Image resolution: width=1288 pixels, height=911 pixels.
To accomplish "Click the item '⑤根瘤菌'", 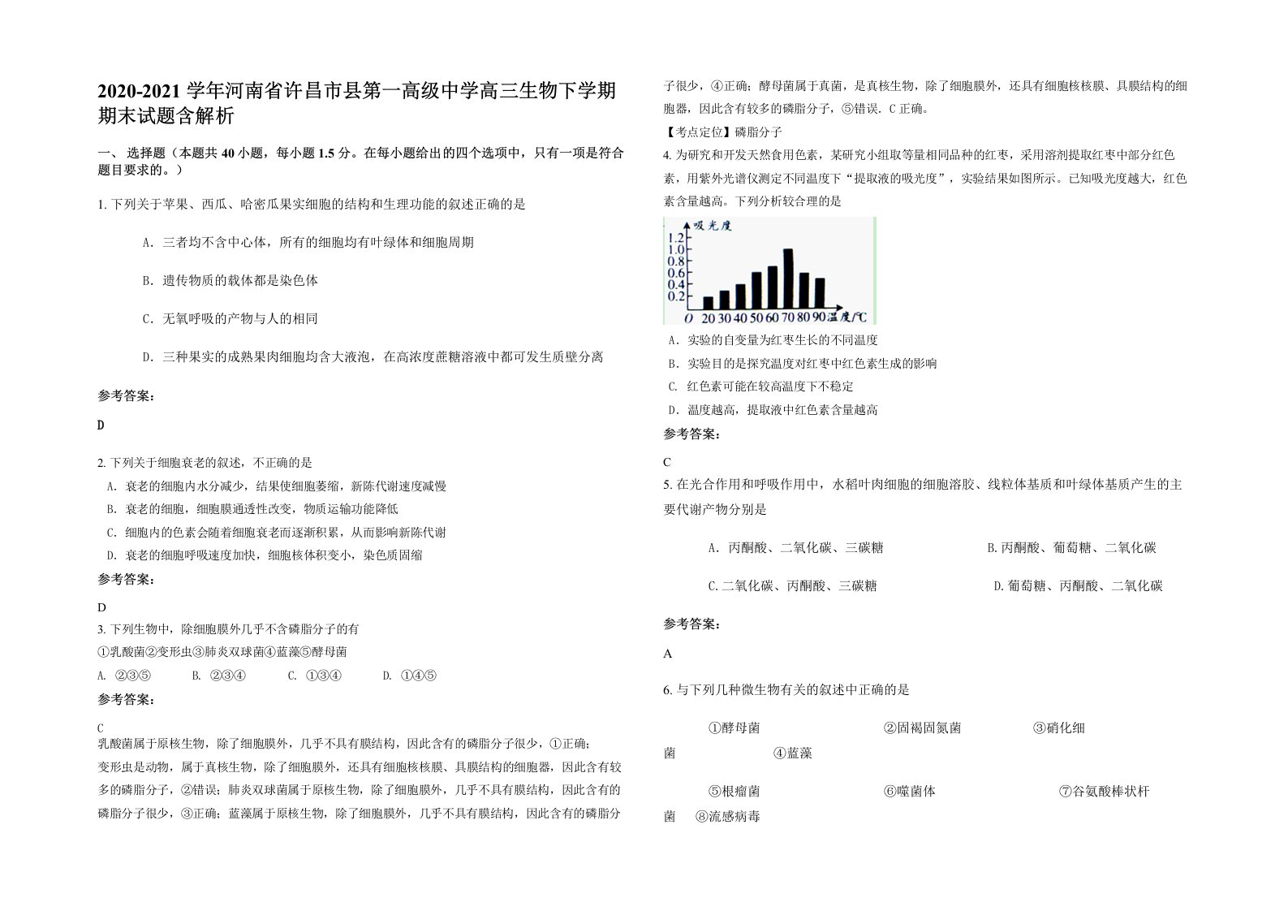I will pos(734,791).
